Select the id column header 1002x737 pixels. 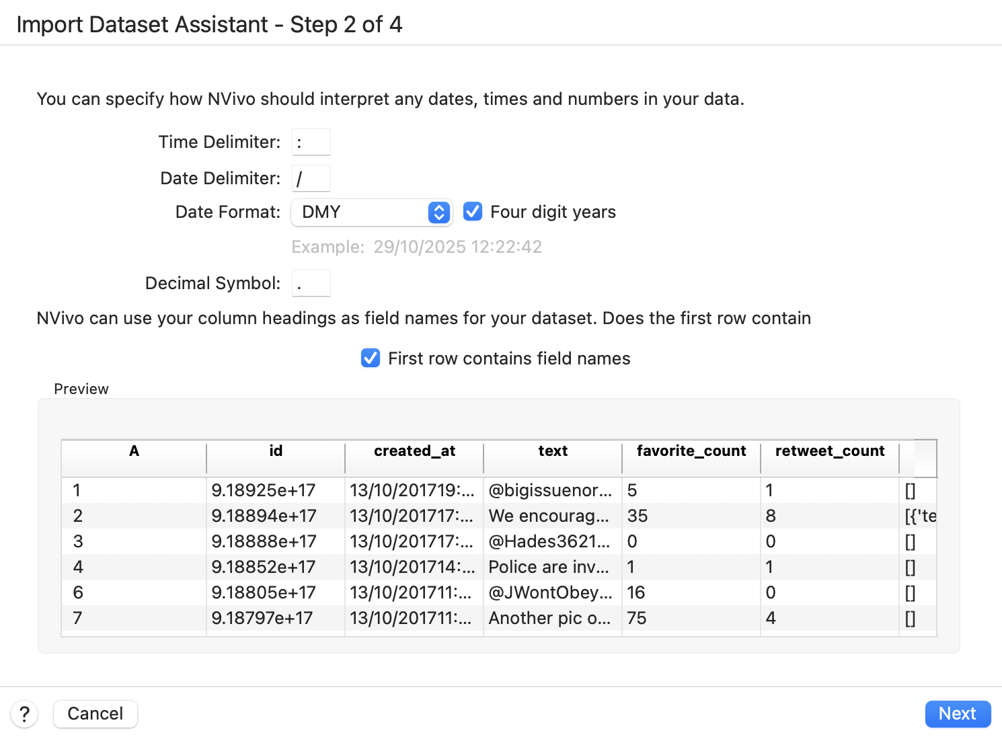pos(276,451)
